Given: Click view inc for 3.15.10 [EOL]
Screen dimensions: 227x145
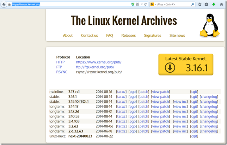Looking at the screenshot, I should [x=180, y=102].
